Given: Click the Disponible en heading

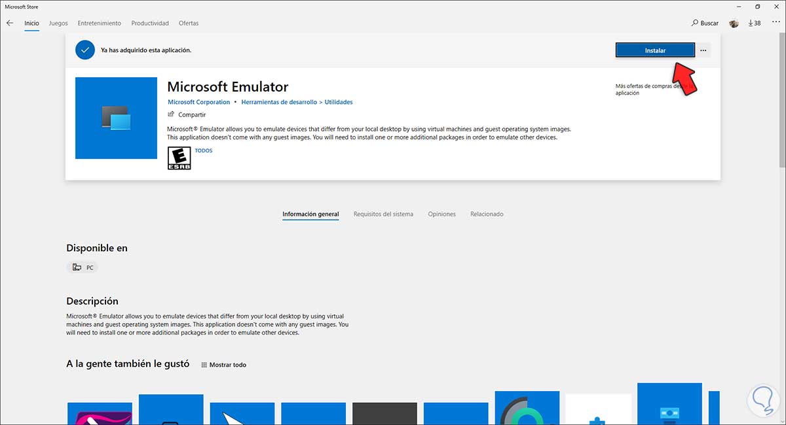Looking at the screenshot, I should [97, 248].
